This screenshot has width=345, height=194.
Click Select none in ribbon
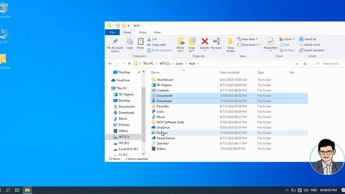click(309, 45)
